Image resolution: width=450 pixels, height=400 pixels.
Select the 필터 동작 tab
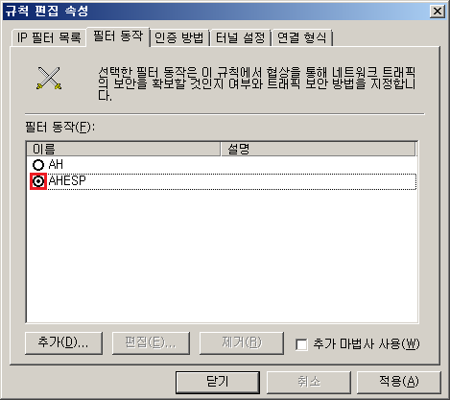coord(118,36)
